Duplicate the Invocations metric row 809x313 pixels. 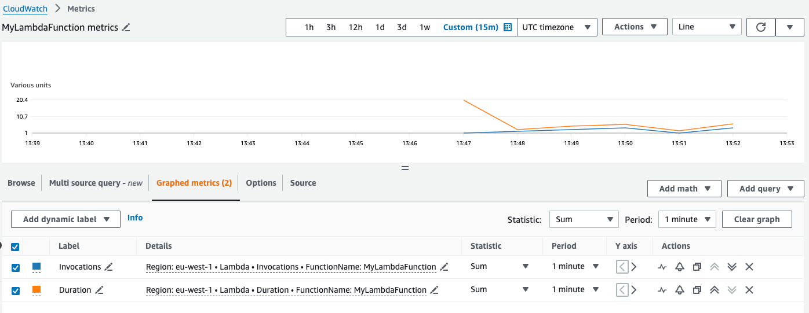(x=697, y=267)
